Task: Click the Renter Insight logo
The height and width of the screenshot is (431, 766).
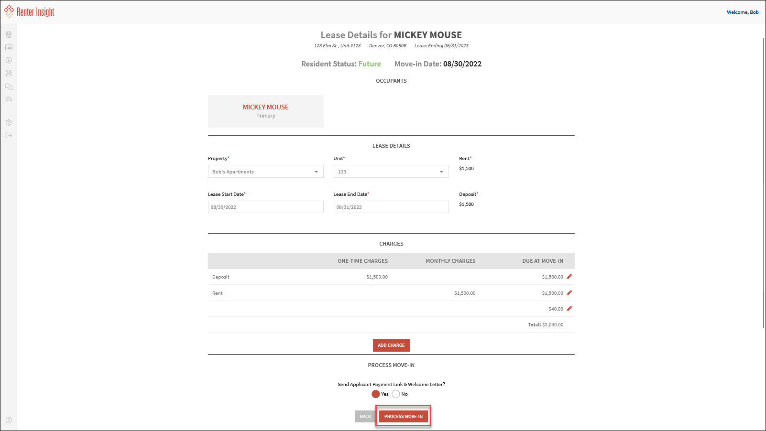Action: click(x=29, y=11)
